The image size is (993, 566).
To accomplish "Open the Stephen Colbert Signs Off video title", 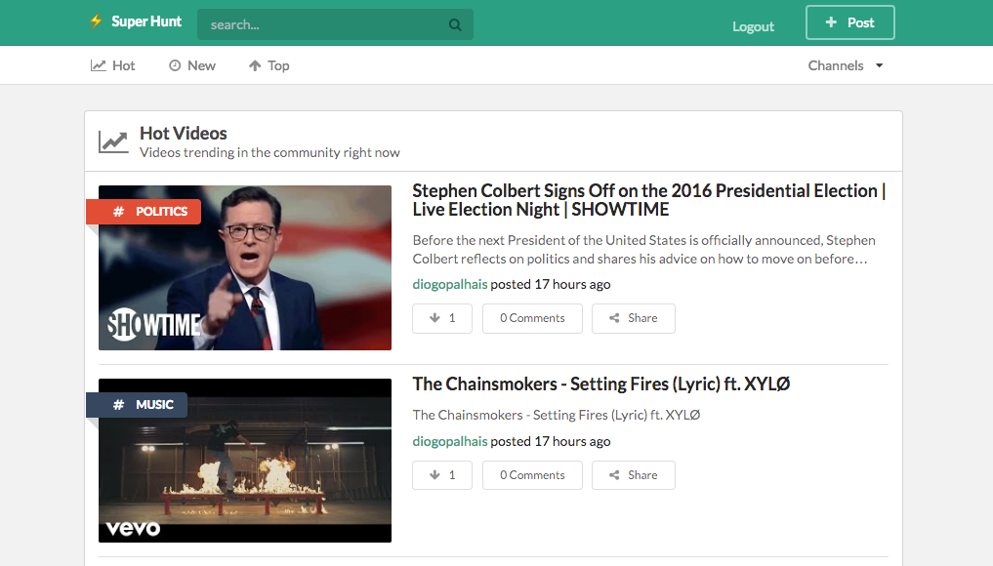I will (x=649, y=200).
